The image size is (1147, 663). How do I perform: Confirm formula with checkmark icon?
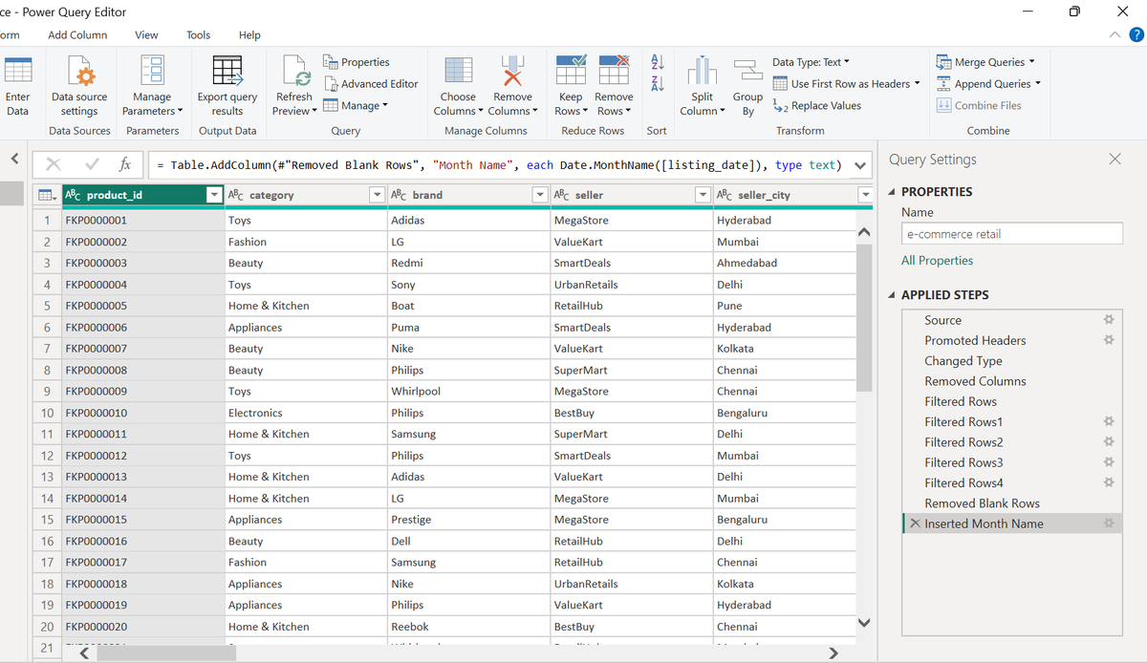tap(91, 164)
